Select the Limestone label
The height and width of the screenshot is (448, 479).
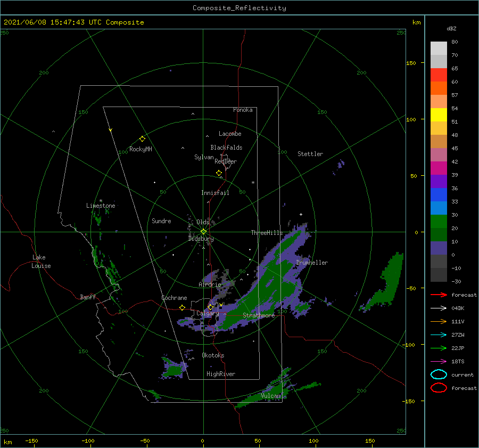(x=101, y=206)
